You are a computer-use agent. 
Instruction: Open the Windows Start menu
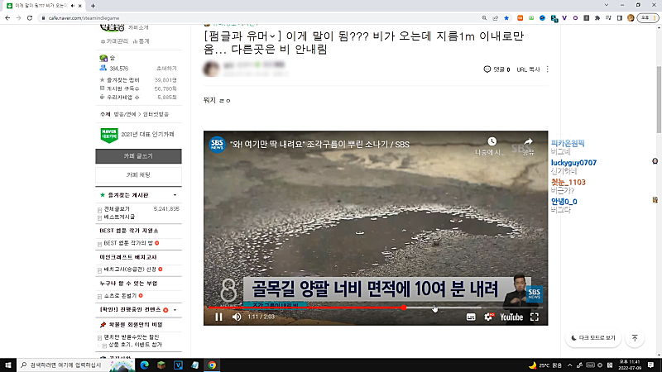(8, 365)
